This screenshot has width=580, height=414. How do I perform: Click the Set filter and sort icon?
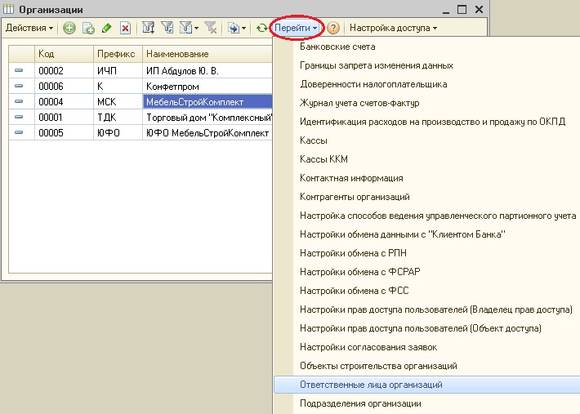(149, 28)
